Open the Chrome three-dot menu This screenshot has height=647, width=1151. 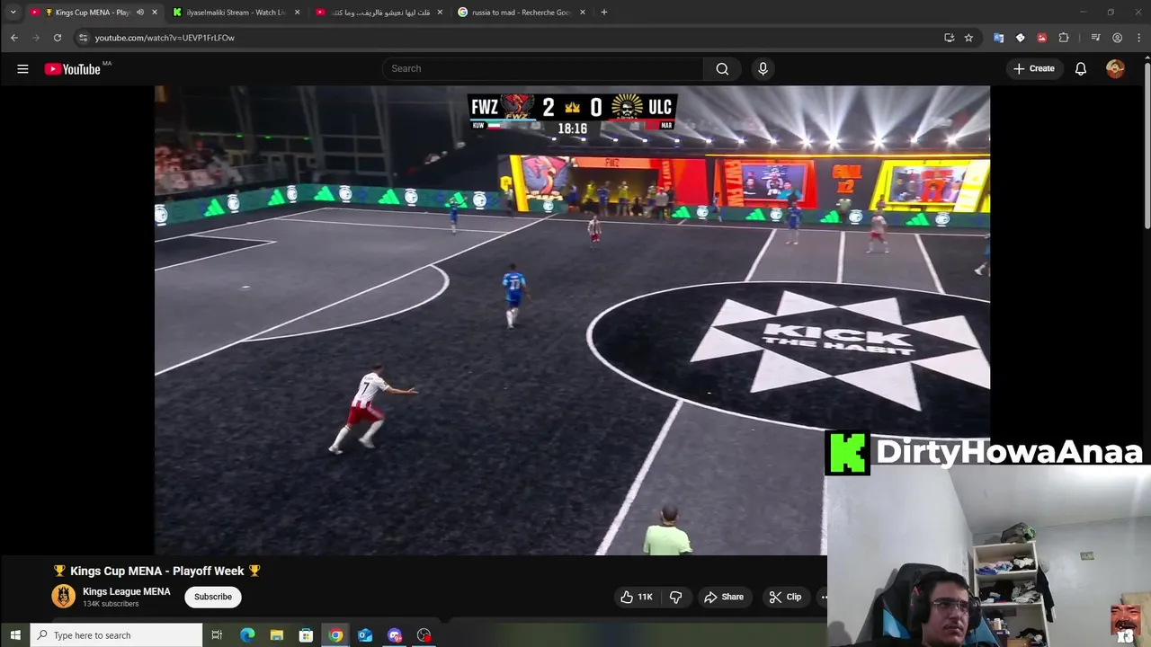(1138, 38)
